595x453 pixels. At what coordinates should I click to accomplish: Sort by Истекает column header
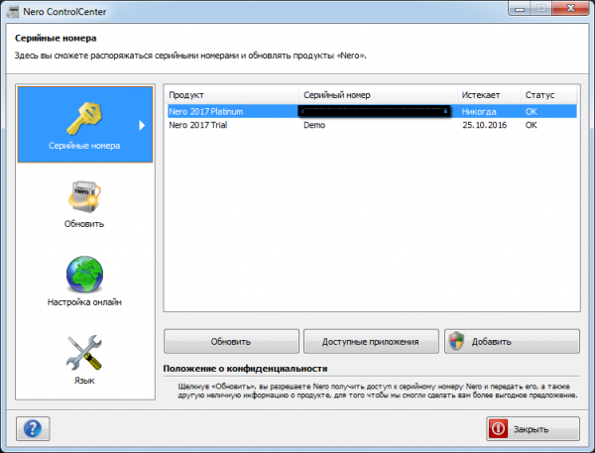[x=489, y=95]
